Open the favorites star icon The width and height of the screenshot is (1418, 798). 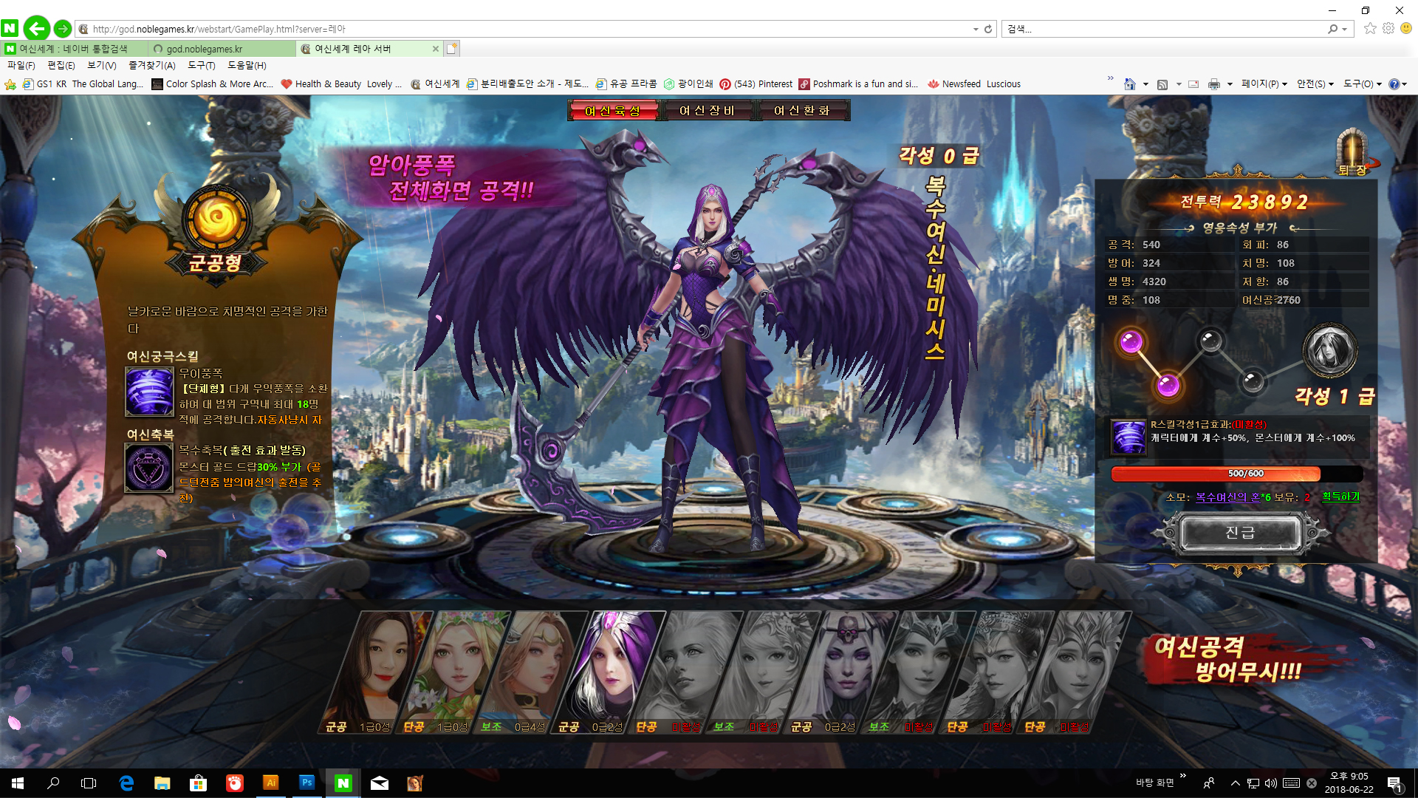(x=1370, y=28)
